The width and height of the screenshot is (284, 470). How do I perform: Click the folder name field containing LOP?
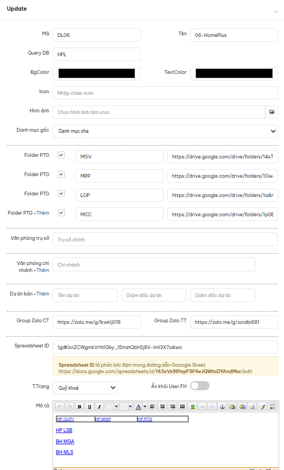point(119,195)
